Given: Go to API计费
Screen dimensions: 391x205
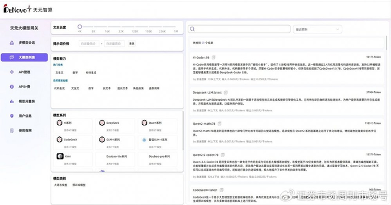Looking at the screenshot, I should pyautogui.click(x=24, y=86).
